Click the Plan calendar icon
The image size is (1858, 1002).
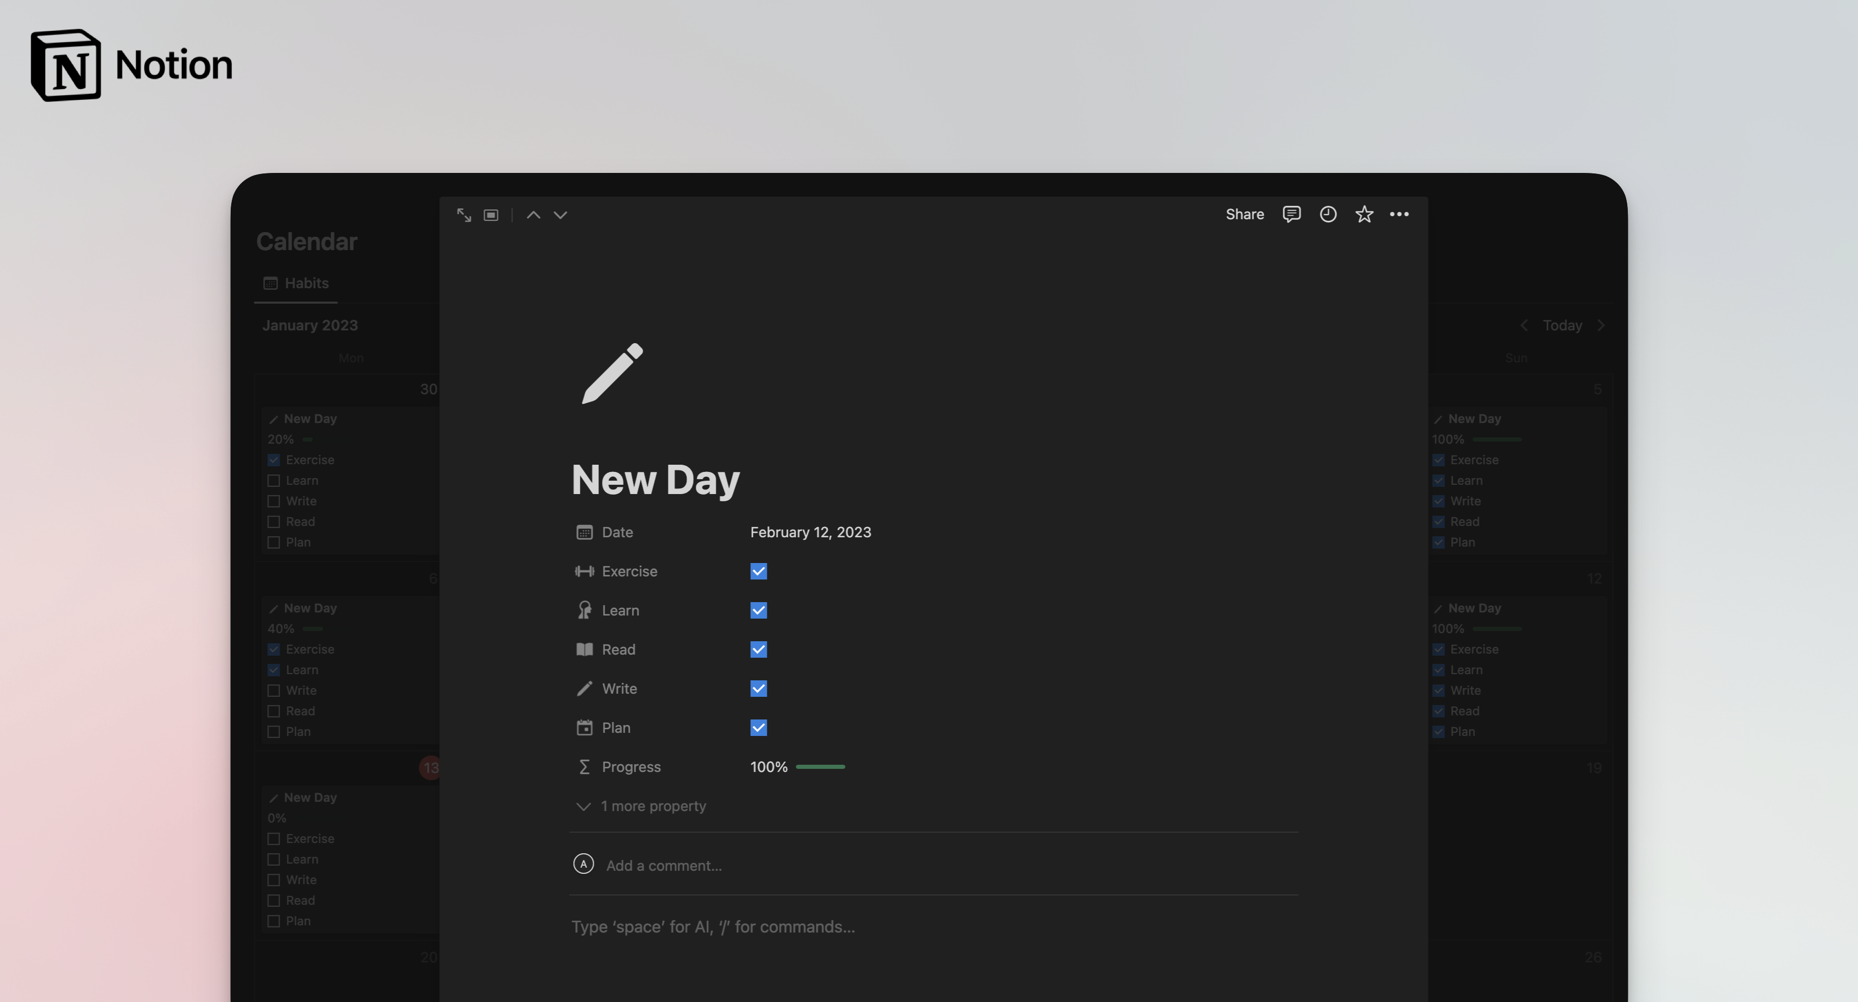584,727
